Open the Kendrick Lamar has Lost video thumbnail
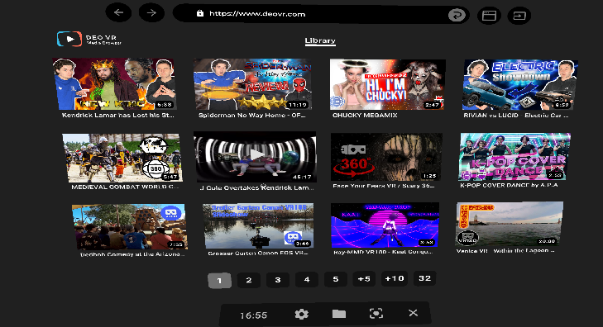Viewport: 603px width, 327px height. 114,83
